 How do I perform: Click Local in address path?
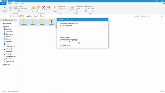coord(36,16)
